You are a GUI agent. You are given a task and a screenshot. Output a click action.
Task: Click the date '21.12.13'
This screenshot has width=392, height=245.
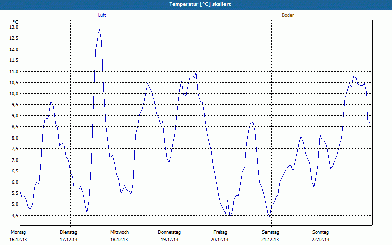pos(270,240)
